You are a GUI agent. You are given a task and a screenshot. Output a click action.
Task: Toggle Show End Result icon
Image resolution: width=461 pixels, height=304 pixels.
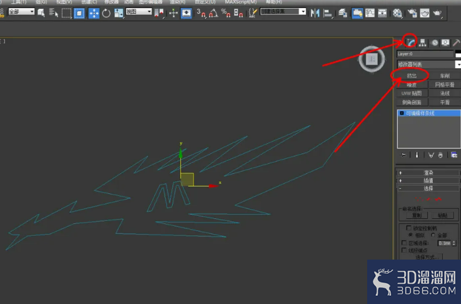click(417, 155)
